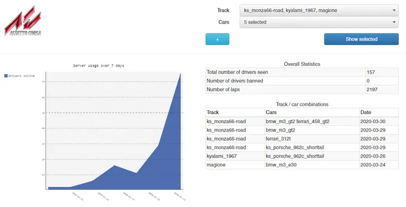Select the ferrari_312t cars cell
The image size is (406, 207).
[x=312, y=139]
